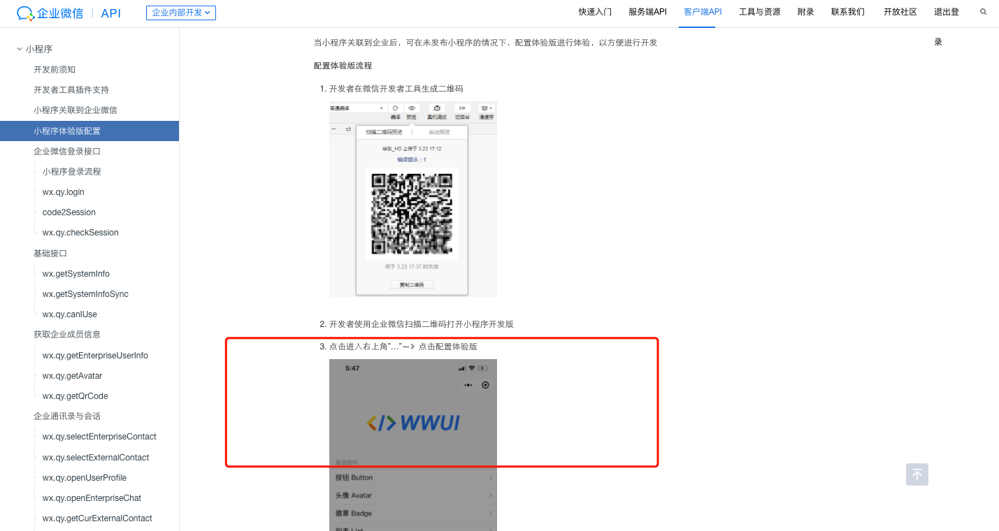999x531 pixels.
Task: Click the step text ending 点击配置体验版
Action: point(403,347)
